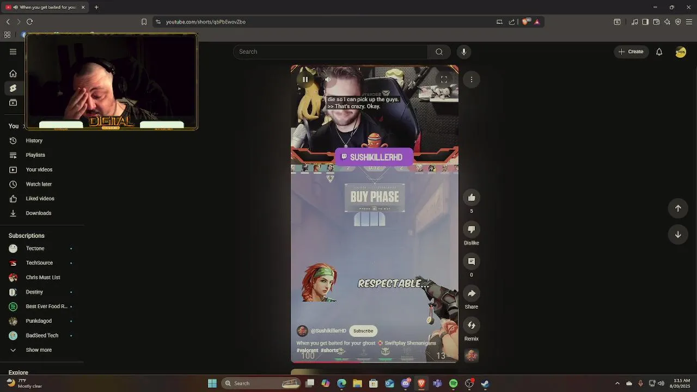Go to YouTube Home in sidebar
This screenshot has height=392, width=697.
[13, 73]
